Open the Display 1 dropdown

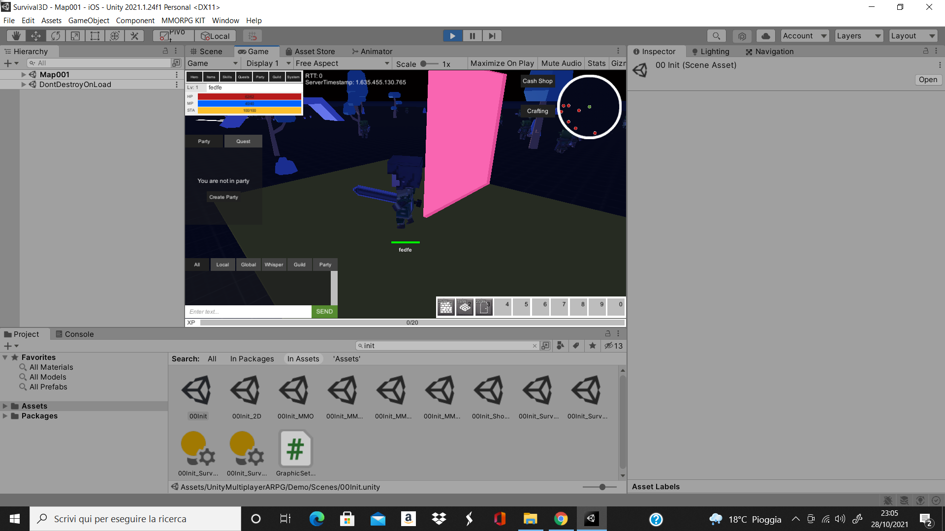point(268,63)
